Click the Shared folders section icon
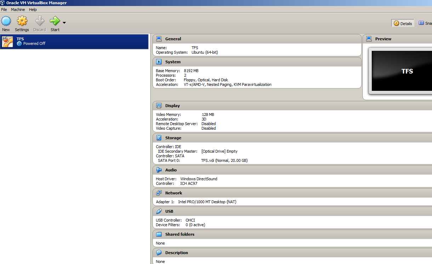432x264 pixels. pyautogui.click(x=159, y=234)
